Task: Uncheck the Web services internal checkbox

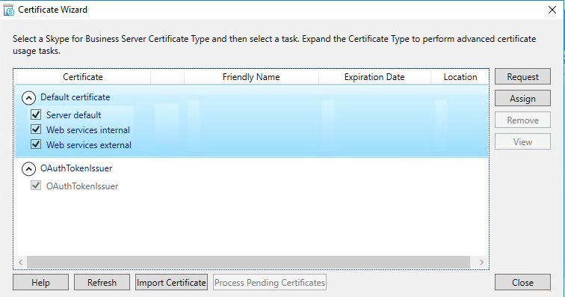Action: pyautogui.click(x=36, y=129)
